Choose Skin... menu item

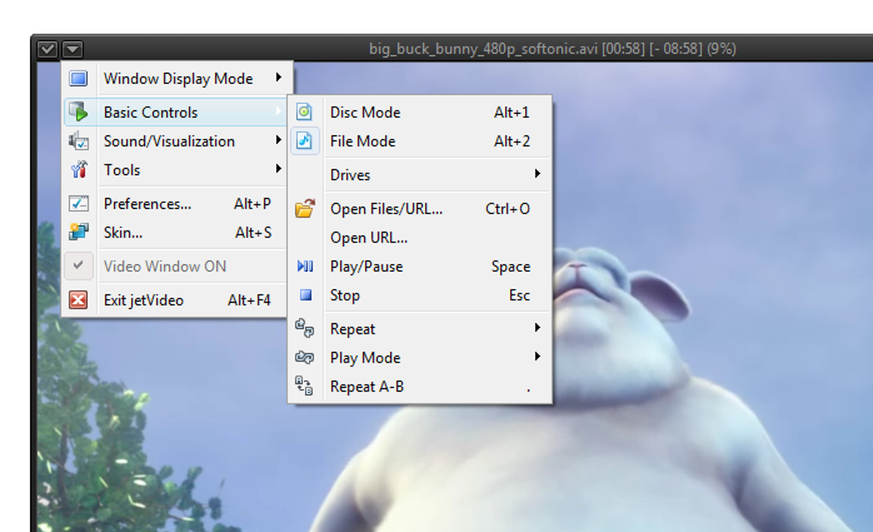(176, 232)
